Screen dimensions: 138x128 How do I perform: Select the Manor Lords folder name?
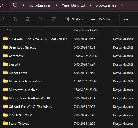[x=18, y=73]
